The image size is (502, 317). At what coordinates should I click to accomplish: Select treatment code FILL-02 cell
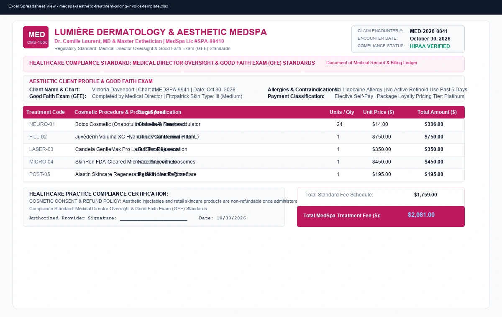point(38,137)
